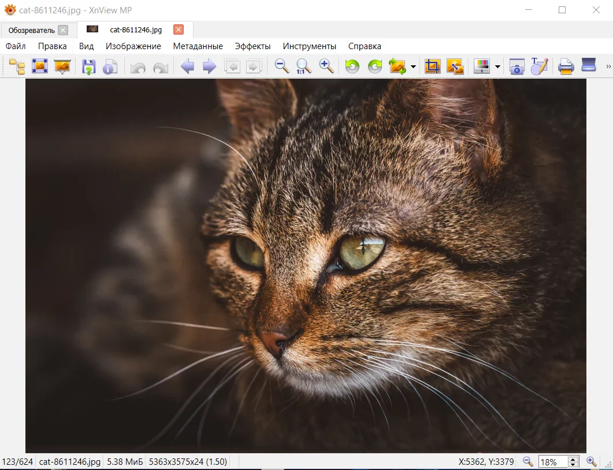The height and width of the screenshot is (470, 613).
Task: Click the Browser folder icon in toolbar
Action: pyautogui.click(x=17, y=66)
